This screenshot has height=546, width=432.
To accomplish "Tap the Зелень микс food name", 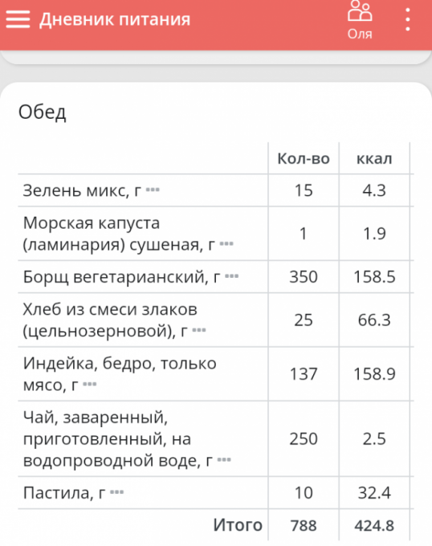I will (x=82, y=190).
